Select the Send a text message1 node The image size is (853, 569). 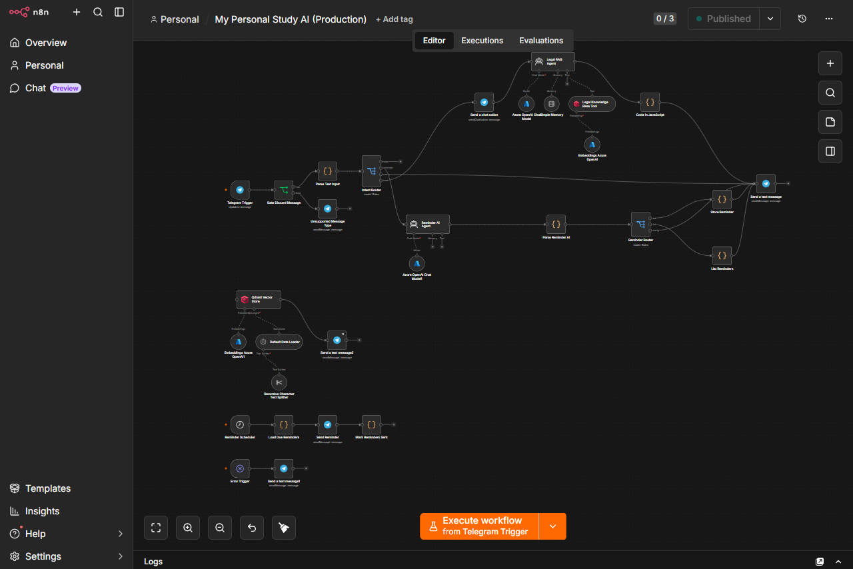pyautogui.click(x=284, y=468)
